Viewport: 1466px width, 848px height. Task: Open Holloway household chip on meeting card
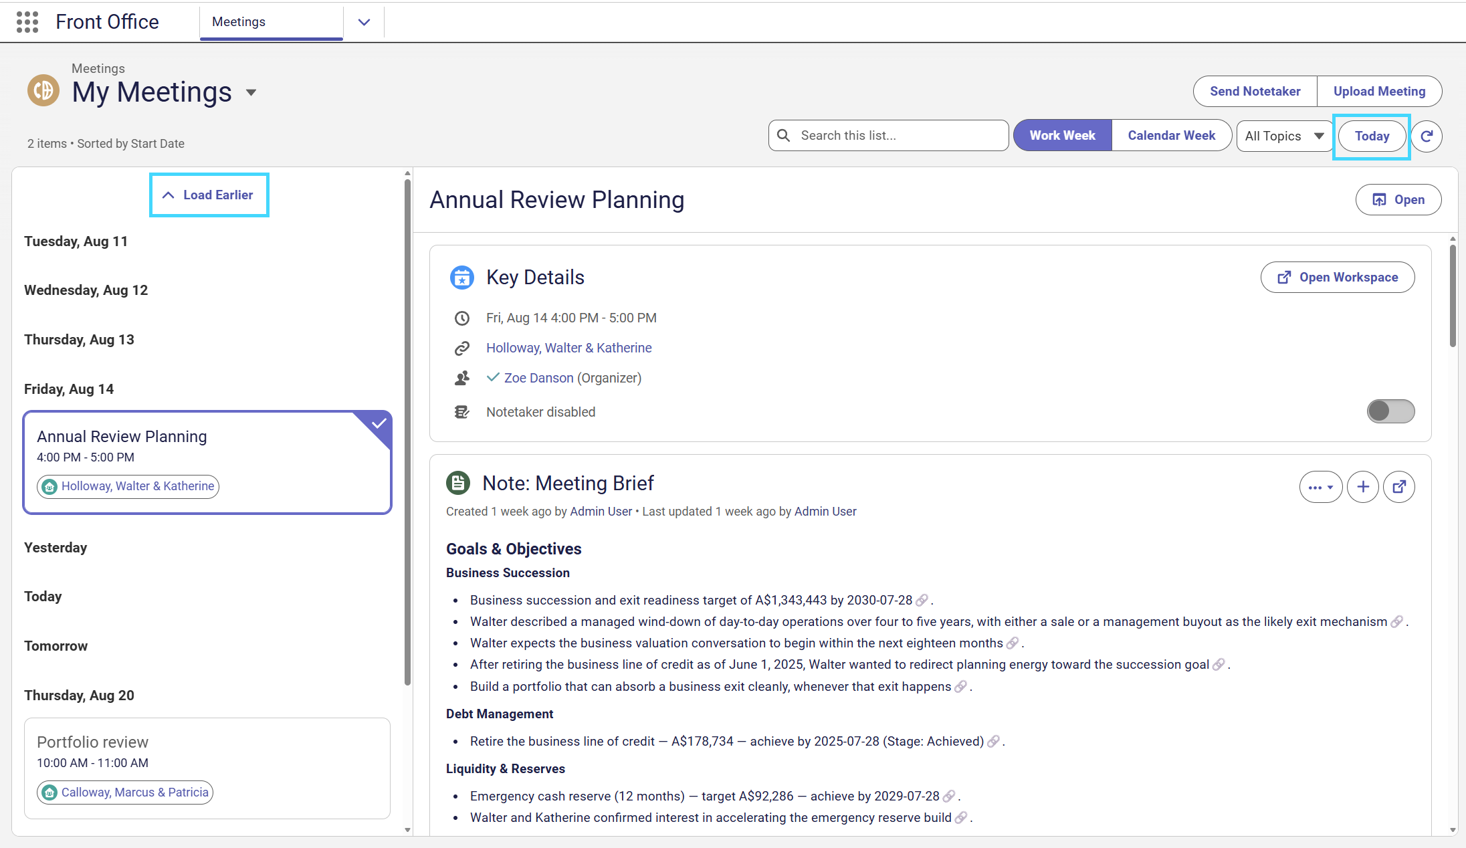(x=128, y=487)
